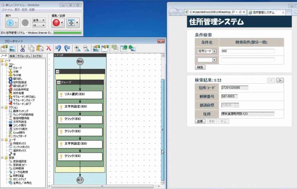Image resolution: width=297 pixels, height=189 pixels.
Task: Zoom out of the flowchart view
Action: pyautogui.click(x=86, y=48)
